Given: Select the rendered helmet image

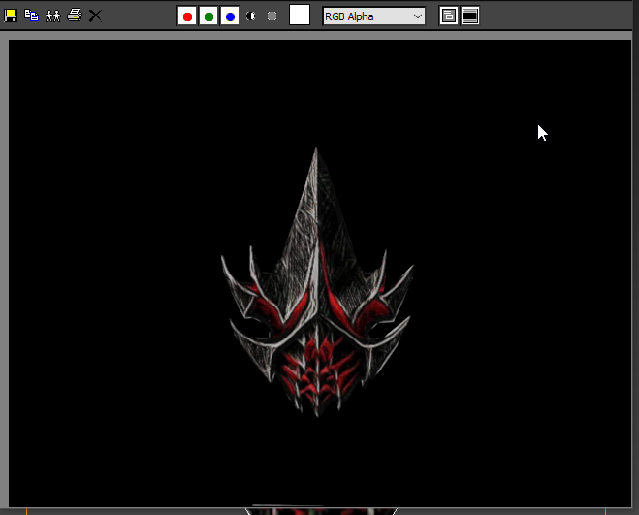Looking at the screenshot, I should 317,282.
